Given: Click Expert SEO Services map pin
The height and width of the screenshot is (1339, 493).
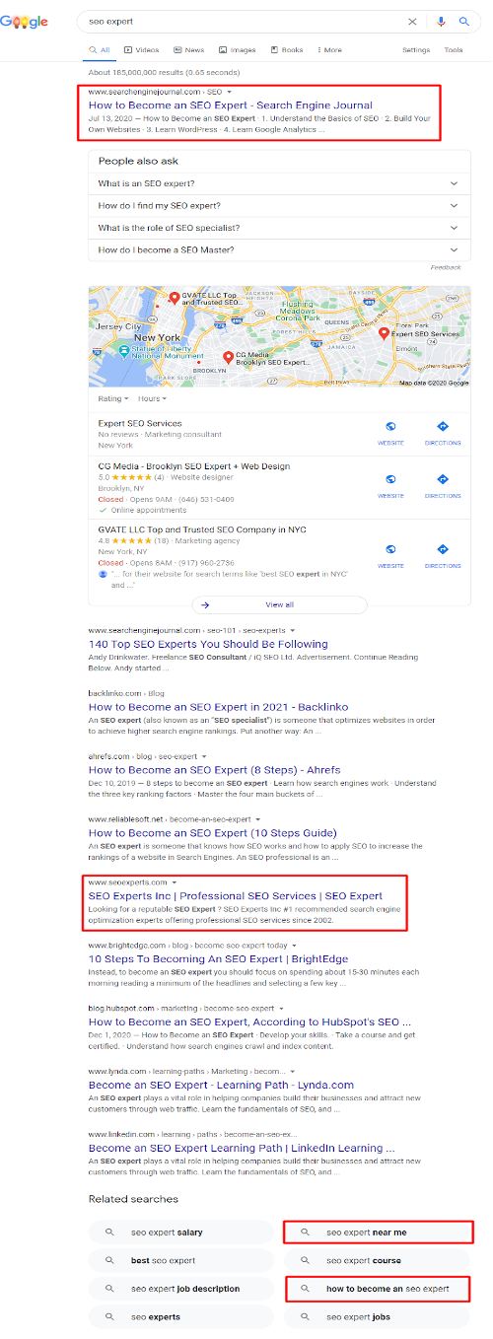Looking at the screenshot, I should pos(384,333).
